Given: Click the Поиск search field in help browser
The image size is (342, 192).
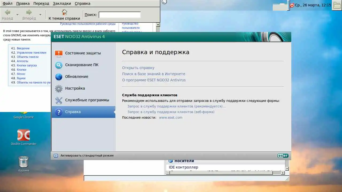Looking at the screenshot, I should 120,15.
